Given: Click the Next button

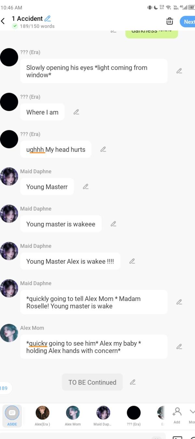Looking at the screenshot, I should pos(188,22).
